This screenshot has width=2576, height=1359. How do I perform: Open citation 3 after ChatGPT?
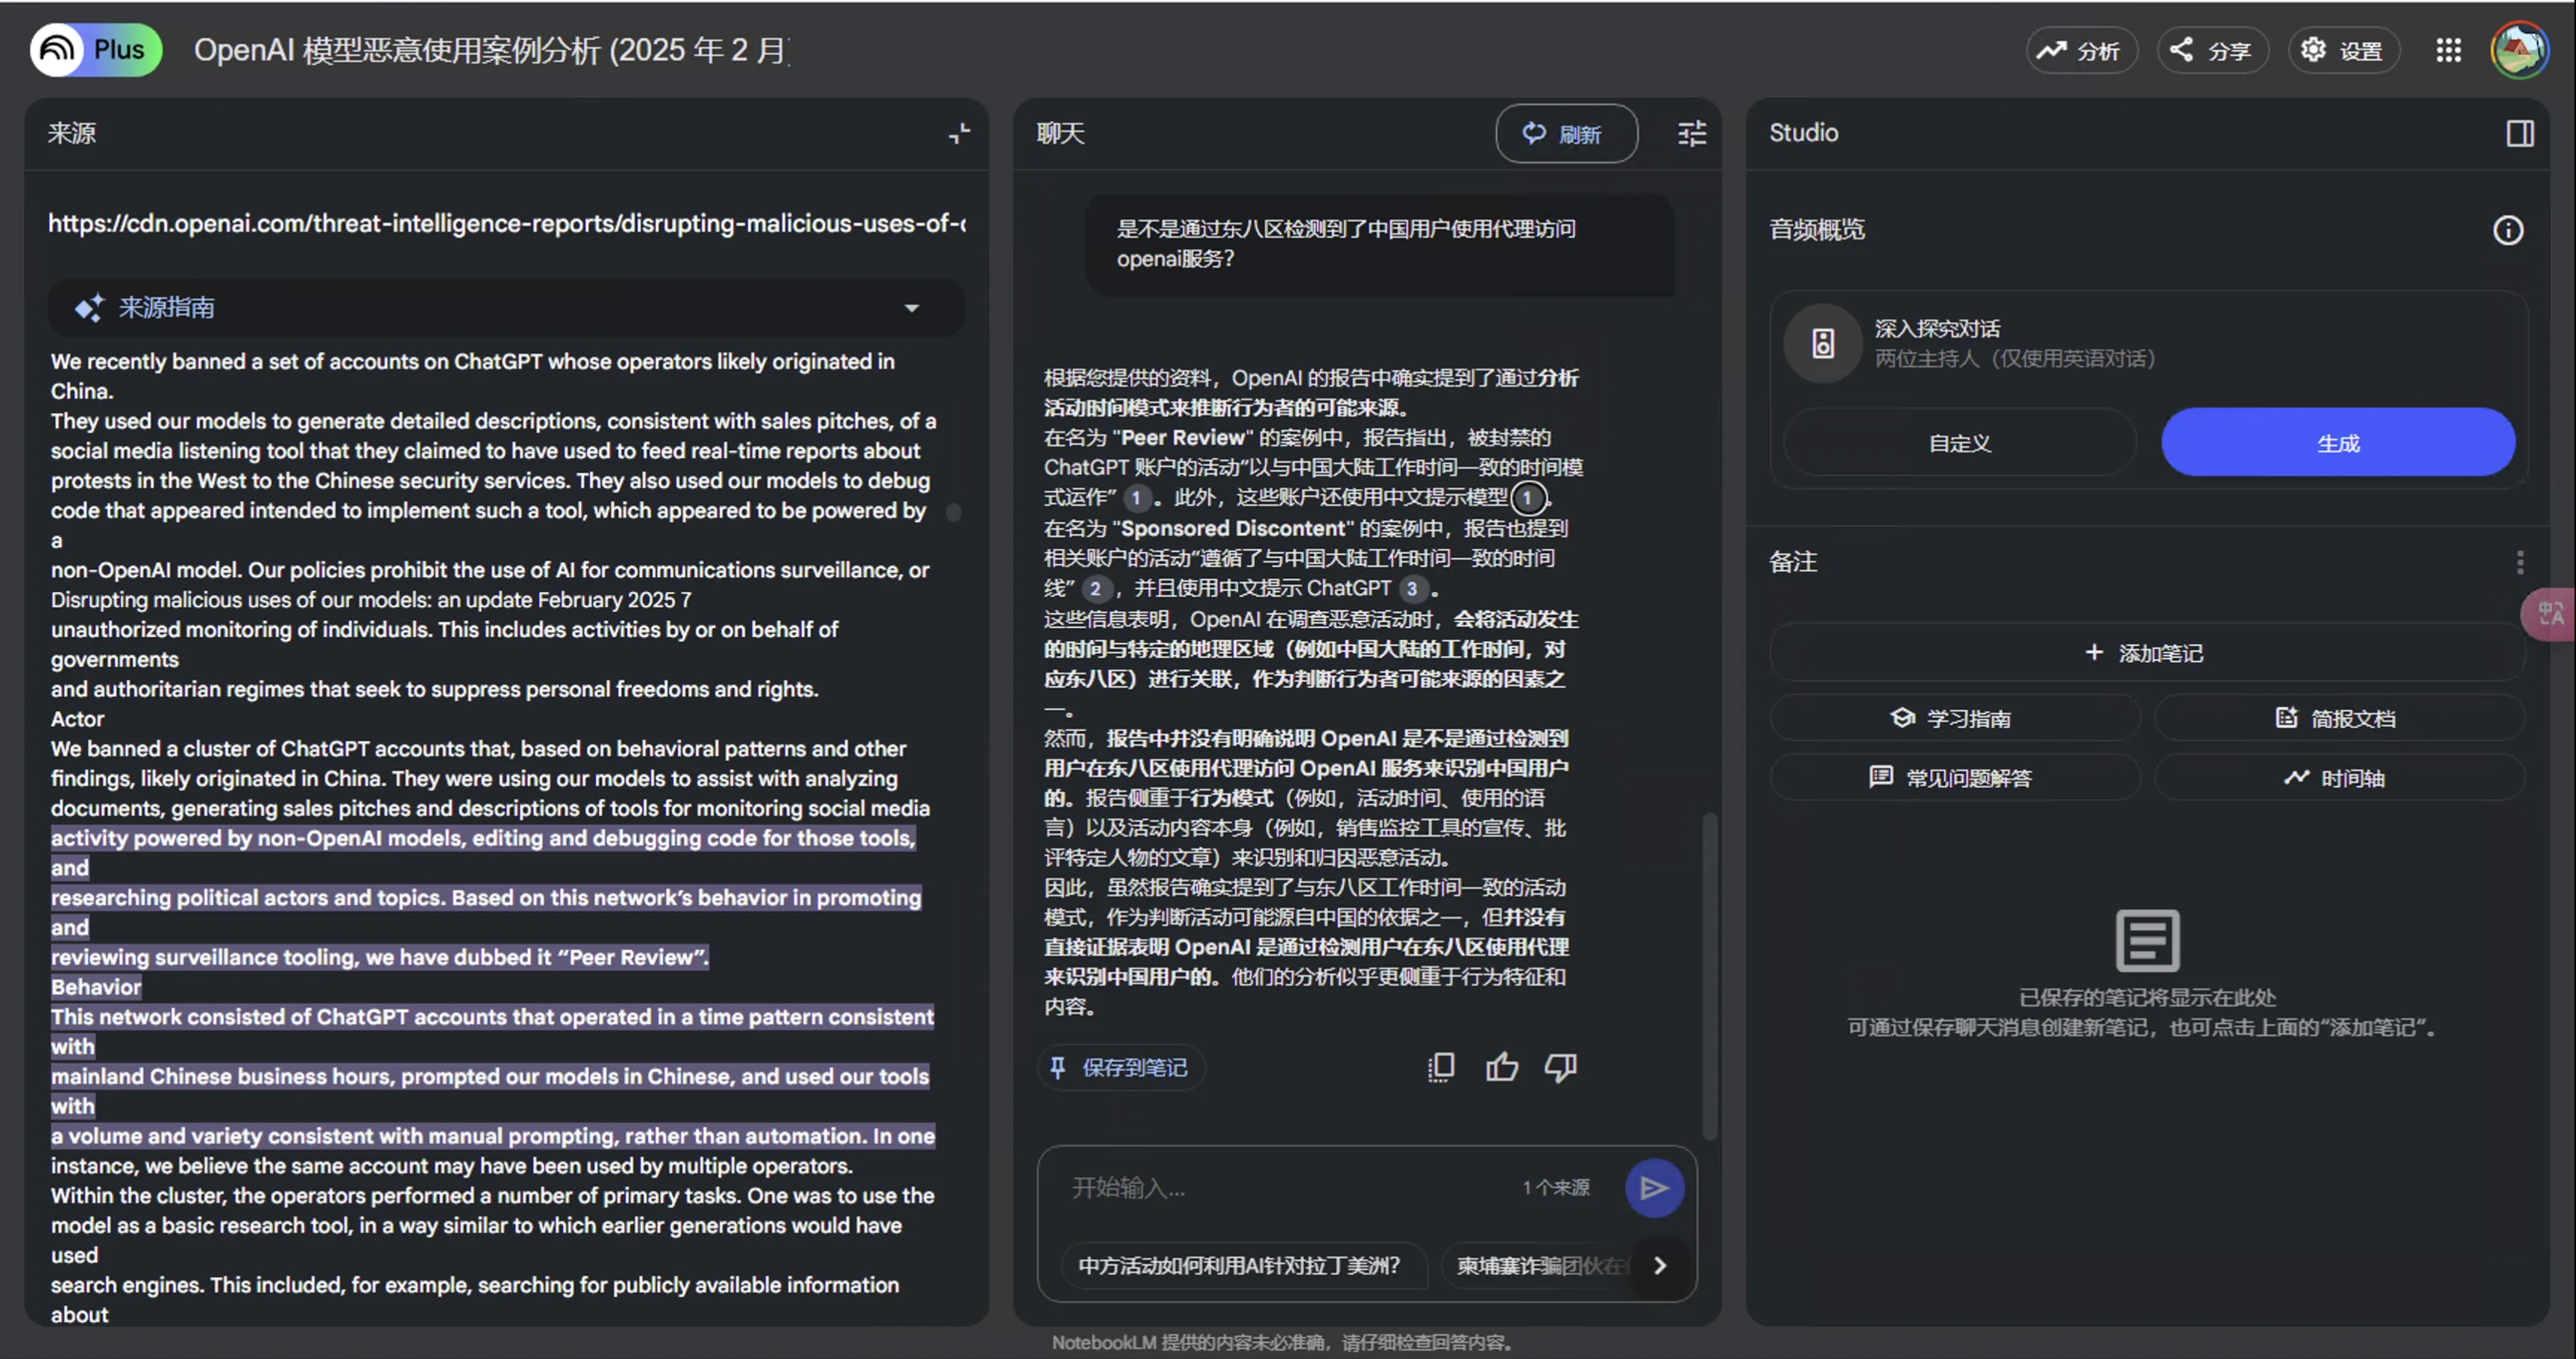pos(1411,588)
